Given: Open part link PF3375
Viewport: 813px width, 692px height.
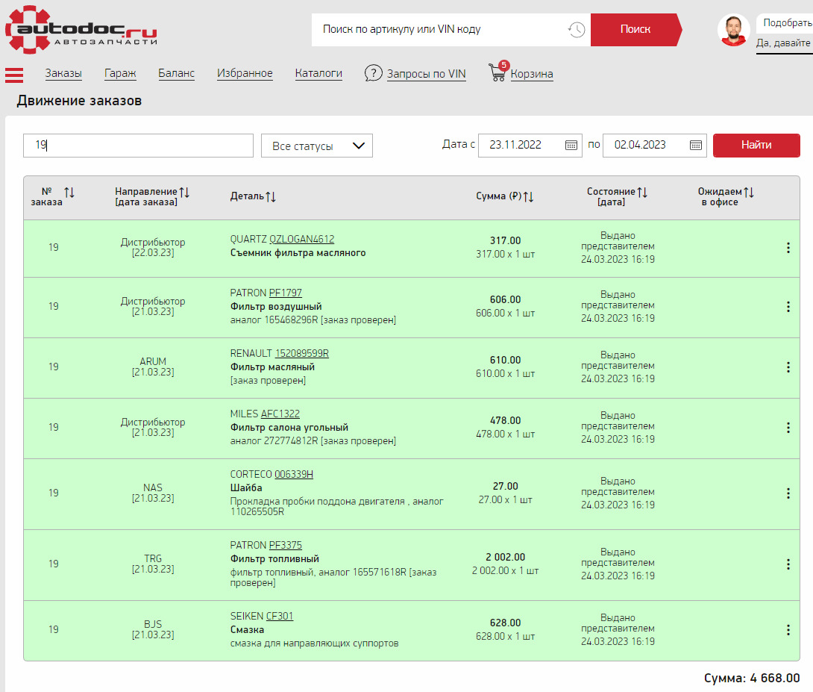Looking at the screenshot, I should [285, 545].
